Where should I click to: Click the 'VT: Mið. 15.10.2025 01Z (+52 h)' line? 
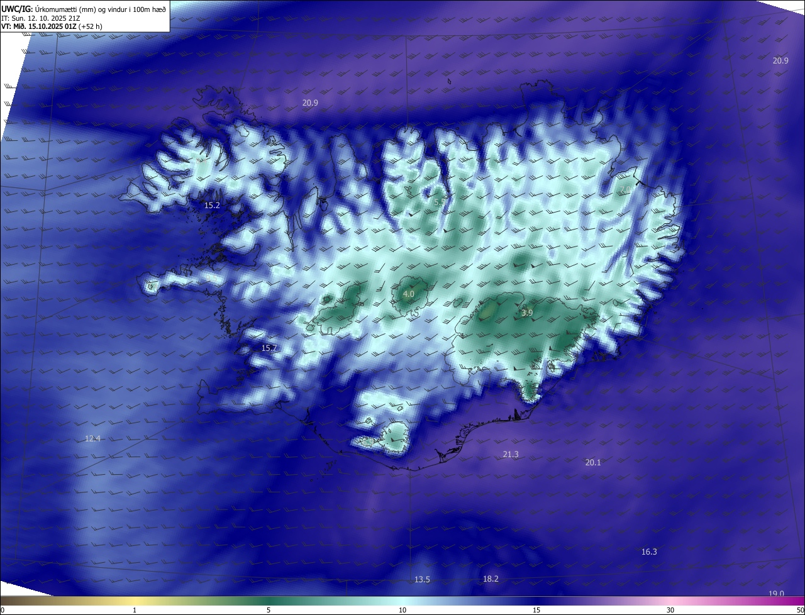[x=52, y=26]
